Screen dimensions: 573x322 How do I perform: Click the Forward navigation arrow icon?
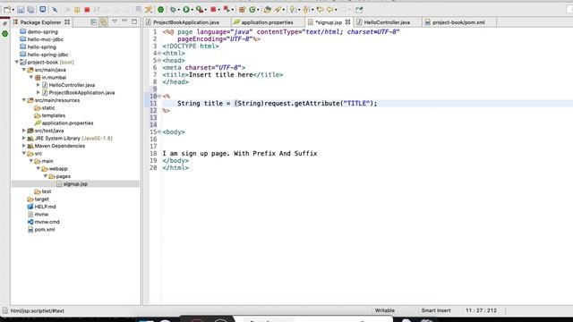tap(343, 10)
